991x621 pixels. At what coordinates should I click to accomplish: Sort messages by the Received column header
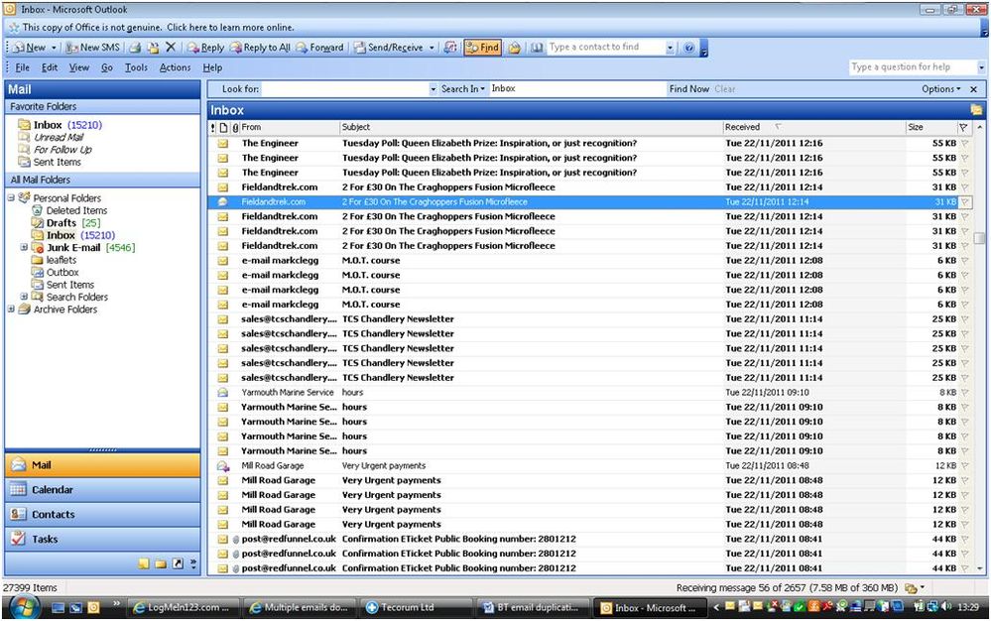tap(813, 127)
